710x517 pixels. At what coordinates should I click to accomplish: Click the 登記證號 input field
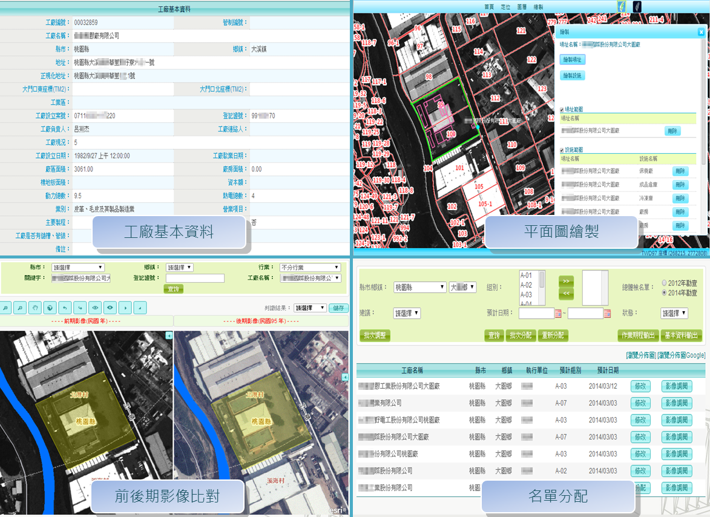(195, 278)
